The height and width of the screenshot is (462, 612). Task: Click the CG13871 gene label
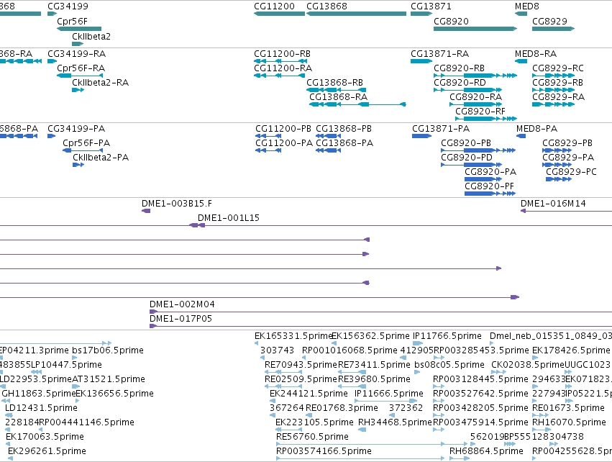click(431, 6)
